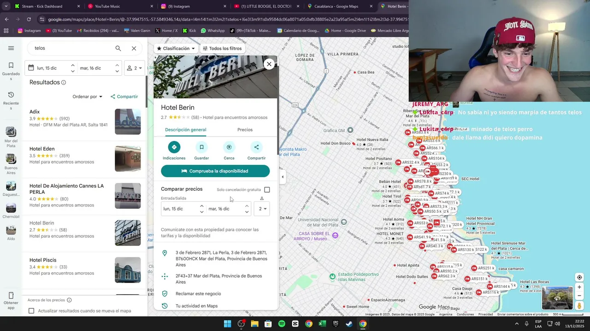Click the verified shield icon by Reclamar este negocio

tap(165, 294)
